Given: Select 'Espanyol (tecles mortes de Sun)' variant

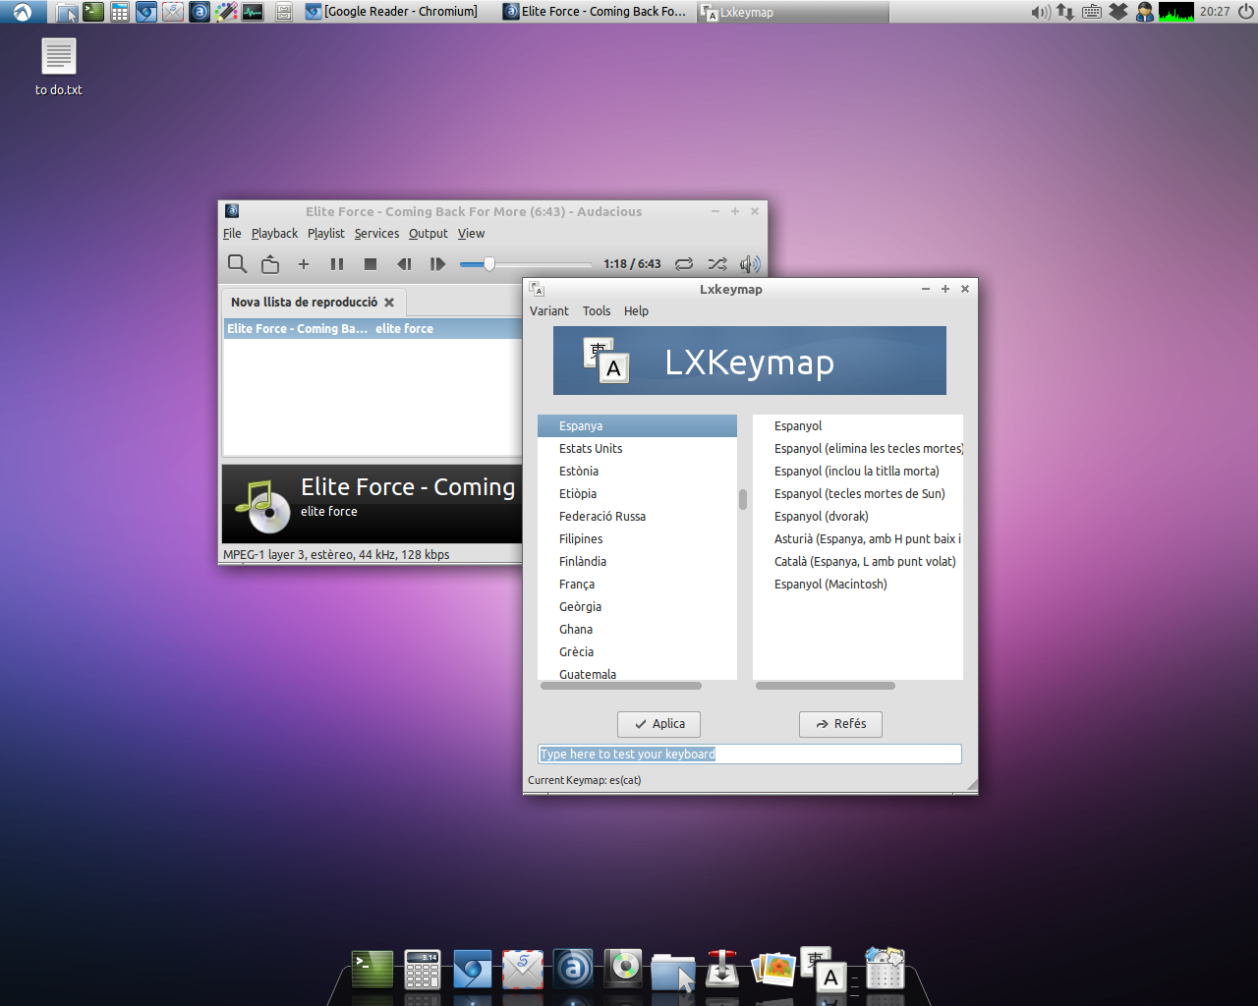Looking at the screenshot, I should point(858,493).
